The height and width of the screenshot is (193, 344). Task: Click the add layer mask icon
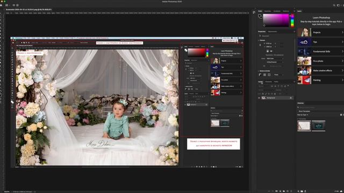(276, 191)
